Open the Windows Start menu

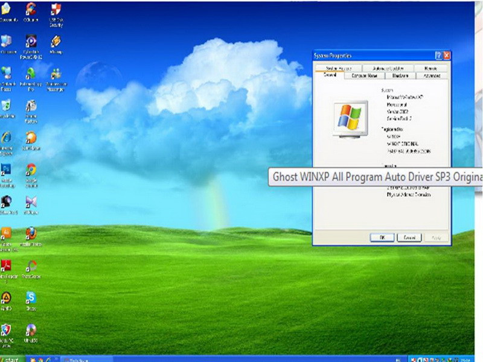12,359
